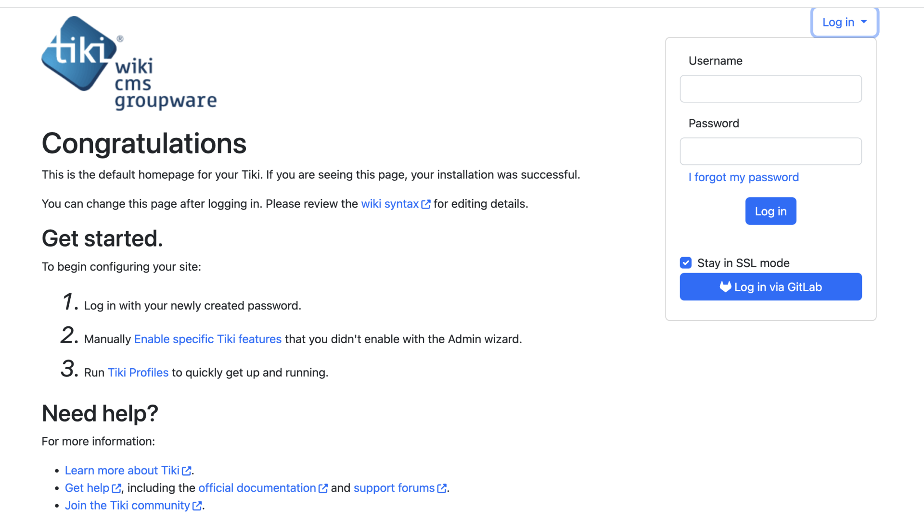Click external-link icon after Join the Tiki community
924x521 pixels.
[197, 506]
